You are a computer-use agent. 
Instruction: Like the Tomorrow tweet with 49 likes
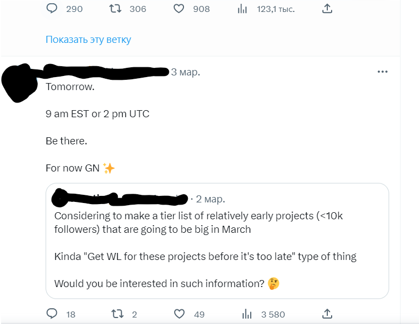179,314
